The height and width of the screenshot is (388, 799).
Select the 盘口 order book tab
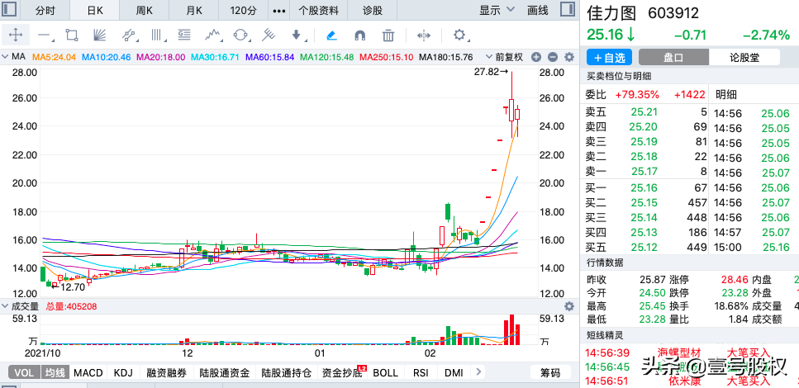[673, 58]
